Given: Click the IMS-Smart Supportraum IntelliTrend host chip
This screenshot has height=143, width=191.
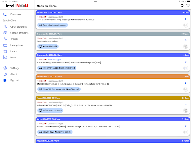Looking at the screenshot, I should tap(57, 68).
